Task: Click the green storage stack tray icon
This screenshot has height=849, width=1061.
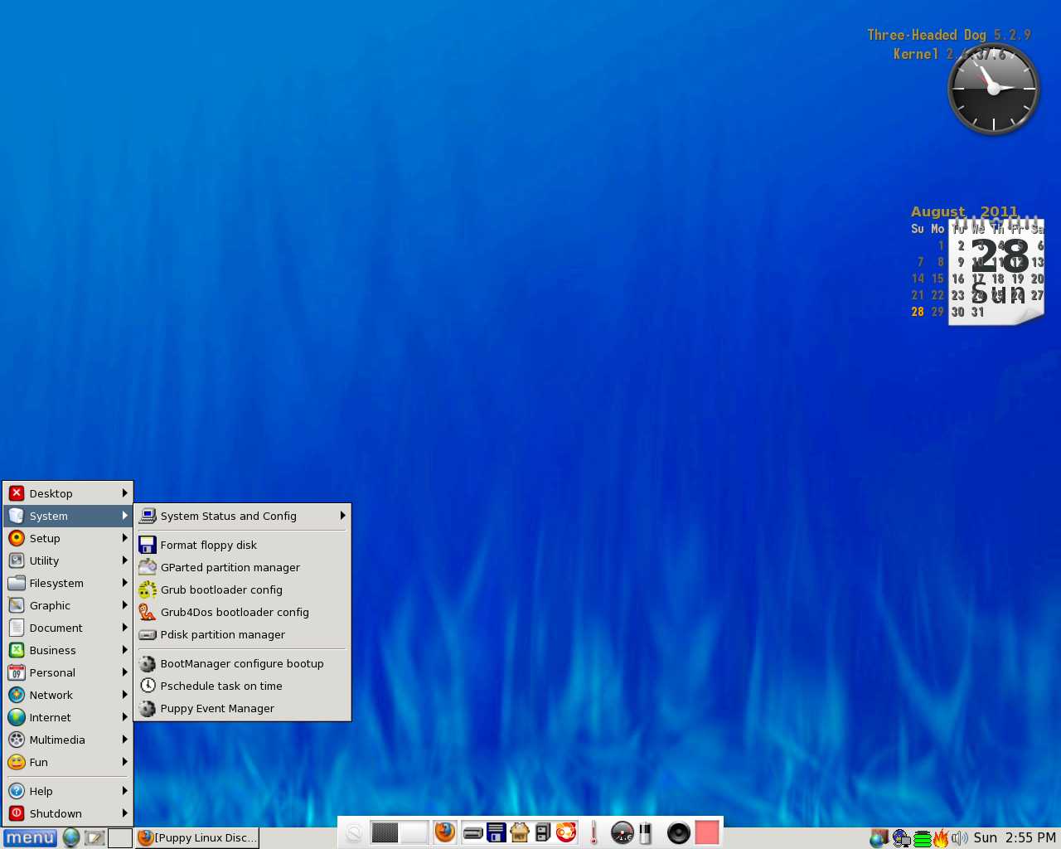Action: (922, 839)
